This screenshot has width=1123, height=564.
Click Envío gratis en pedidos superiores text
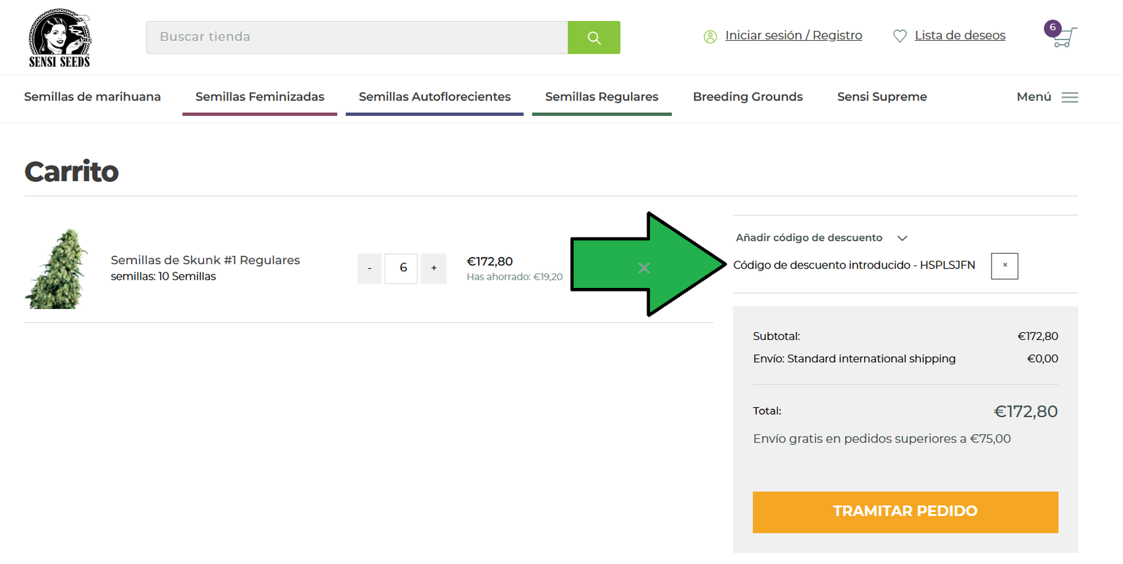click(x=882, y=438)
